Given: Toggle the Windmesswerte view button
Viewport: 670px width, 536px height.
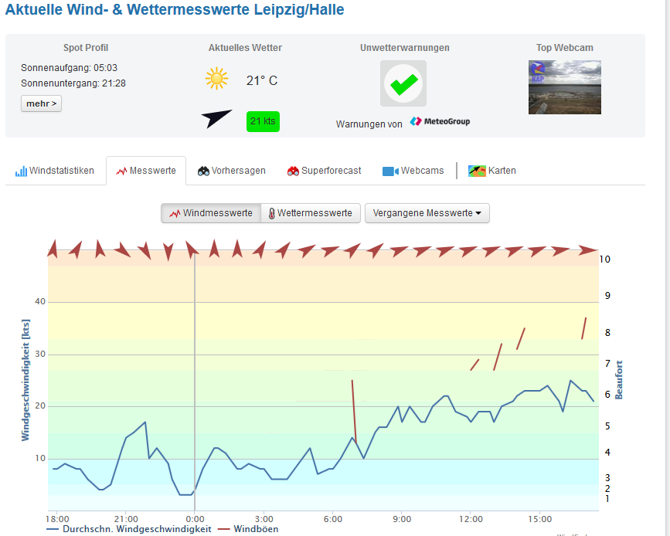Looking at the screenshot, I should pyautogui.click(x=210, y=213).
